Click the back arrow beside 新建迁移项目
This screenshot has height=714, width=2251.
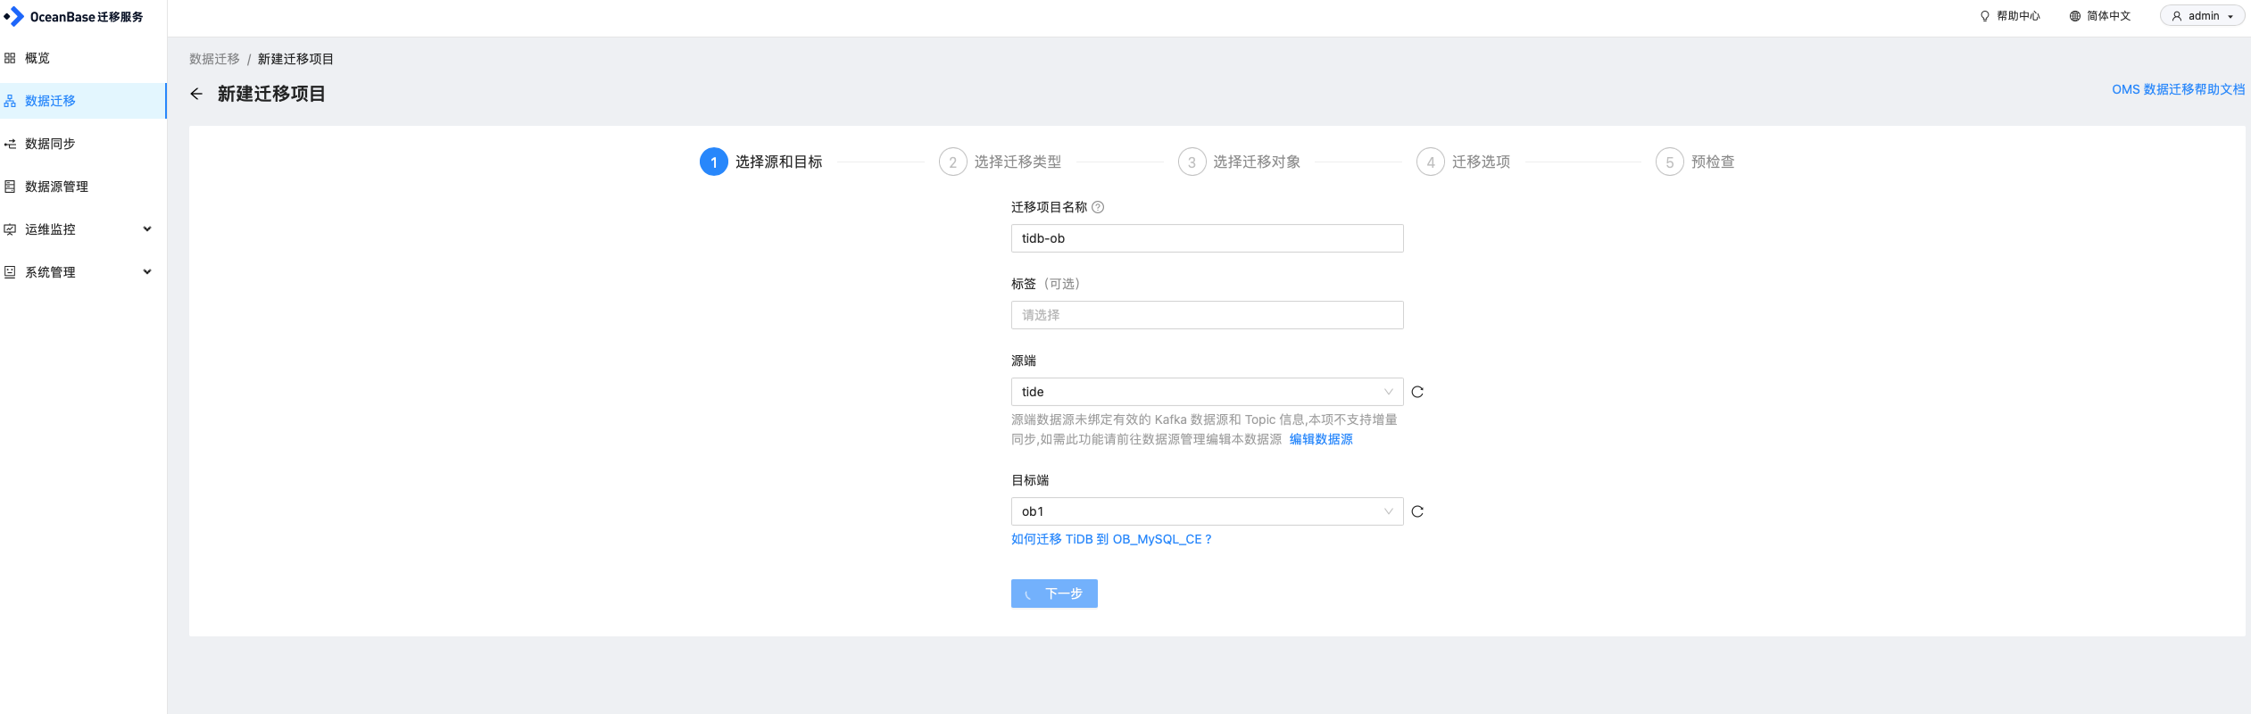196,94
